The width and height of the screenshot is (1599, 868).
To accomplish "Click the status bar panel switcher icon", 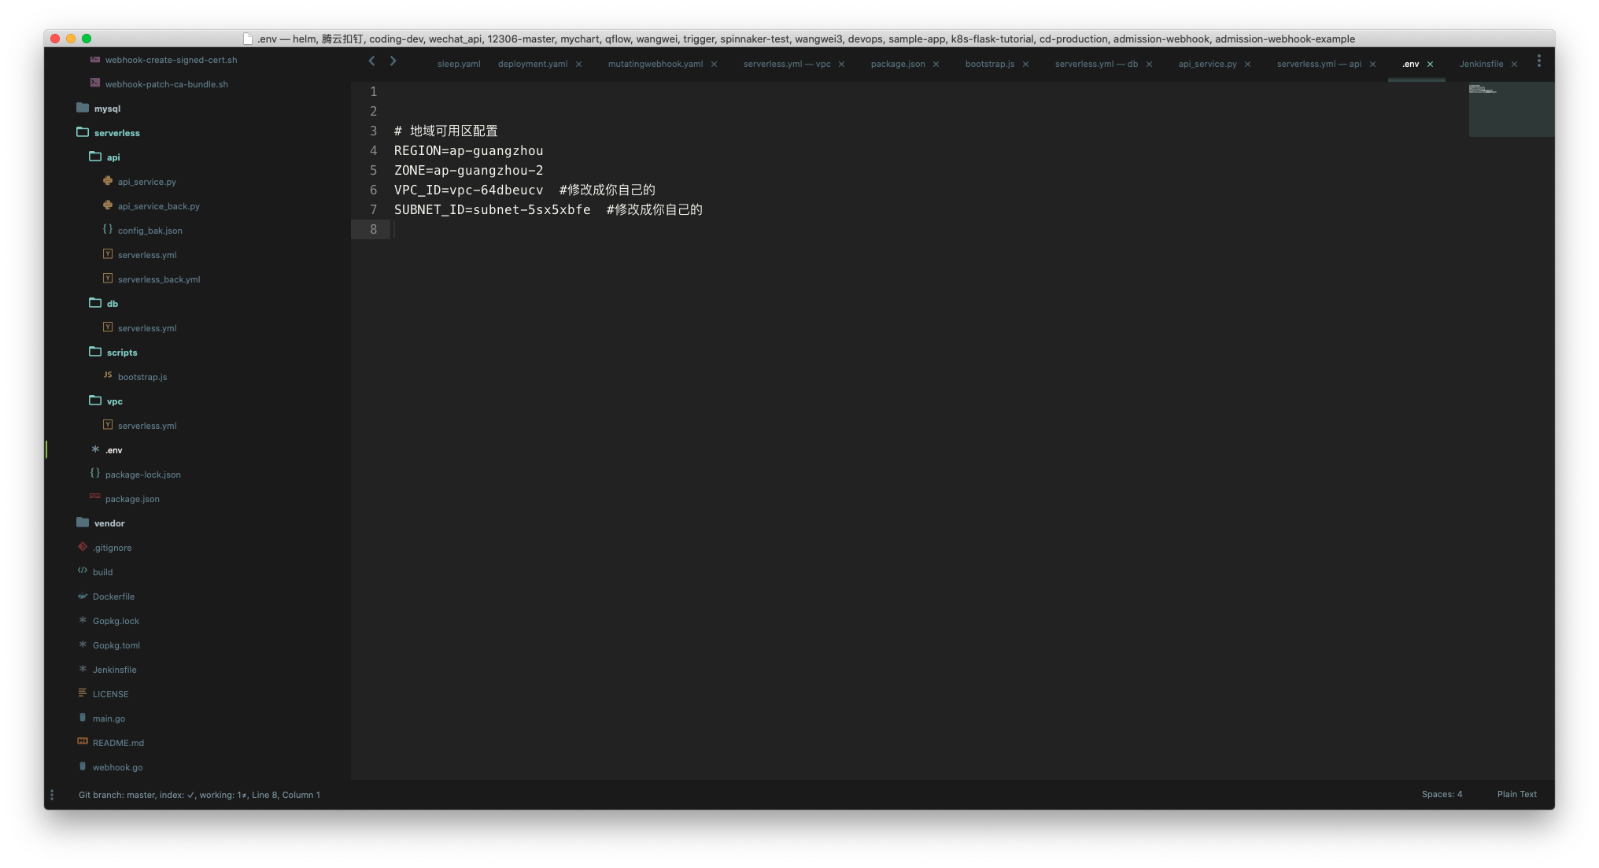I will (x=52, y=795).
